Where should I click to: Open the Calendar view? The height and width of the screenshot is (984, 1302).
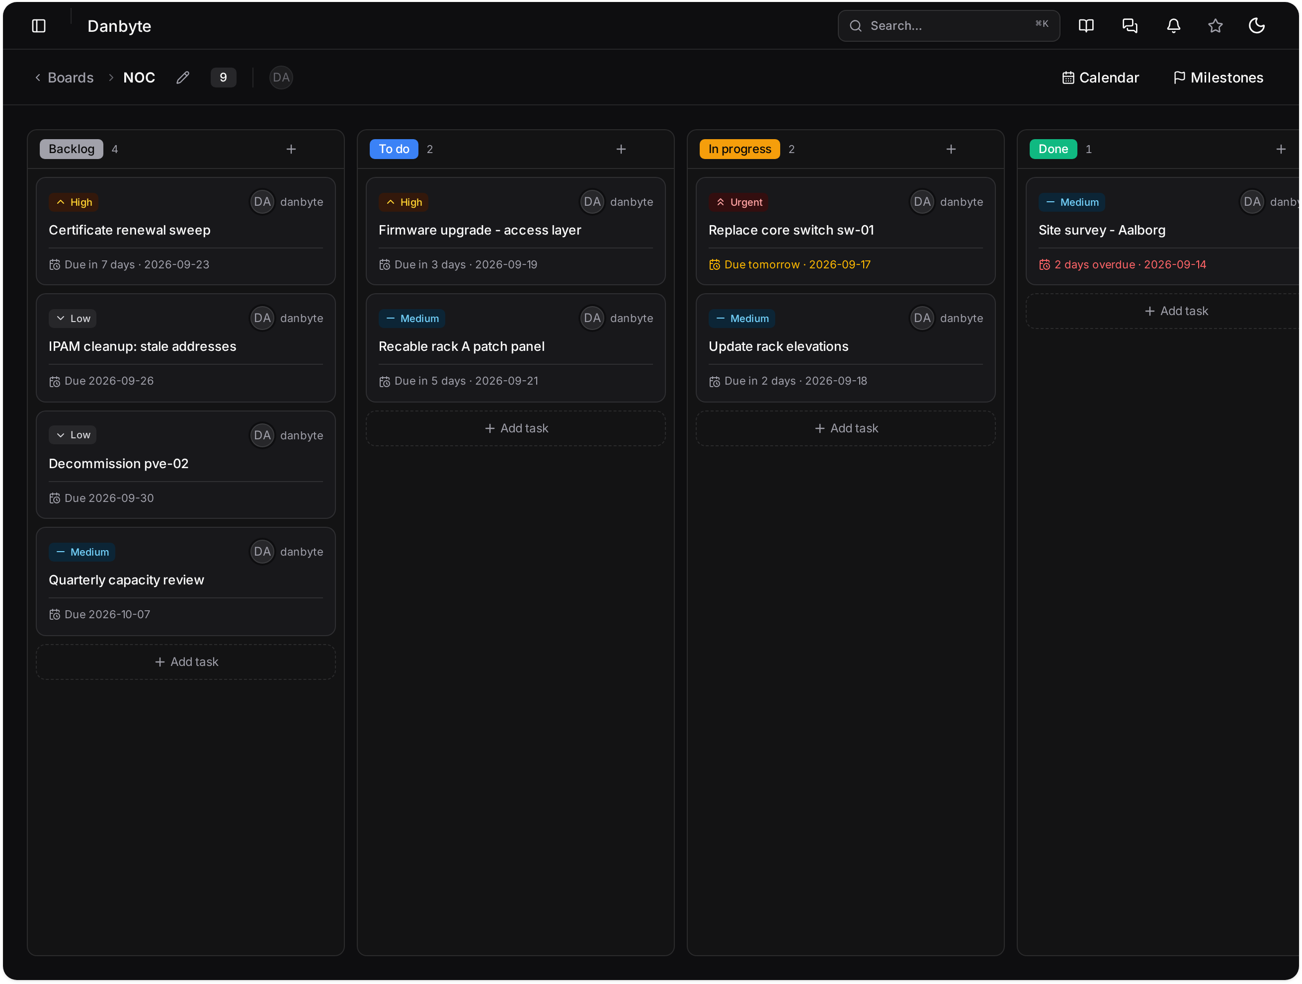click(1100, 78)
